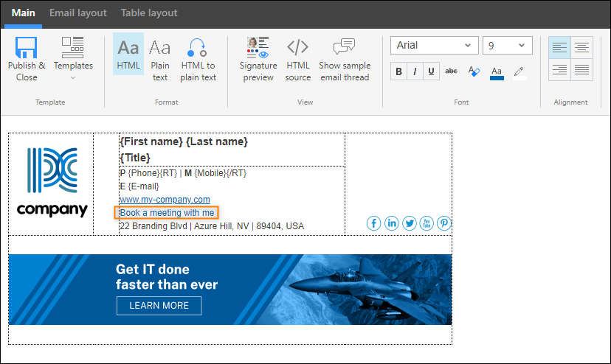611x364 pixels.
Task: Toggle underline formatting
Action: 432,71
